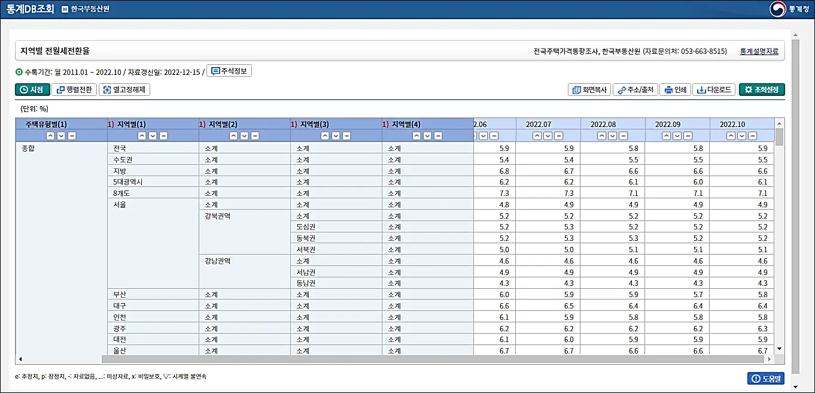Viewport: 815px width, 393px height.
Task: Sort 2022.10 column ascending
Action: tap(731, 136)
